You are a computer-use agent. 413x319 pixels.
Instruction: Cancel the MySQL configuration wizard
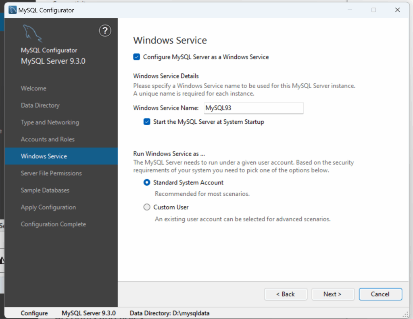point(380,294)
